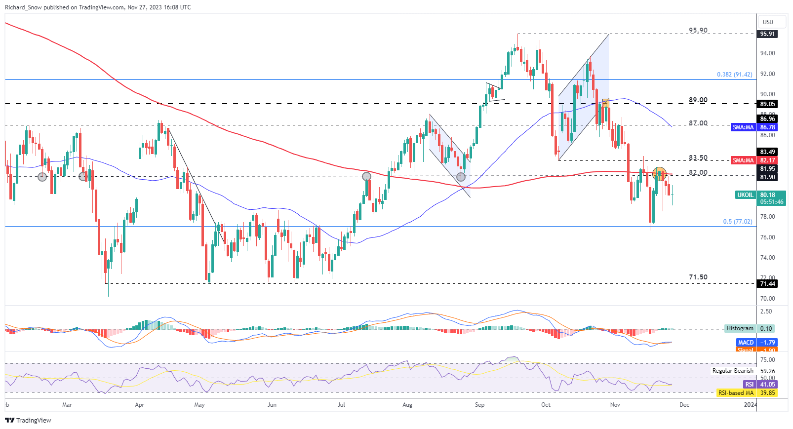The width and height of the screenshot is (793, 429).
Task: Click the 74.00 price axis value
Action: pyautogui.click(x=768, y=258)
